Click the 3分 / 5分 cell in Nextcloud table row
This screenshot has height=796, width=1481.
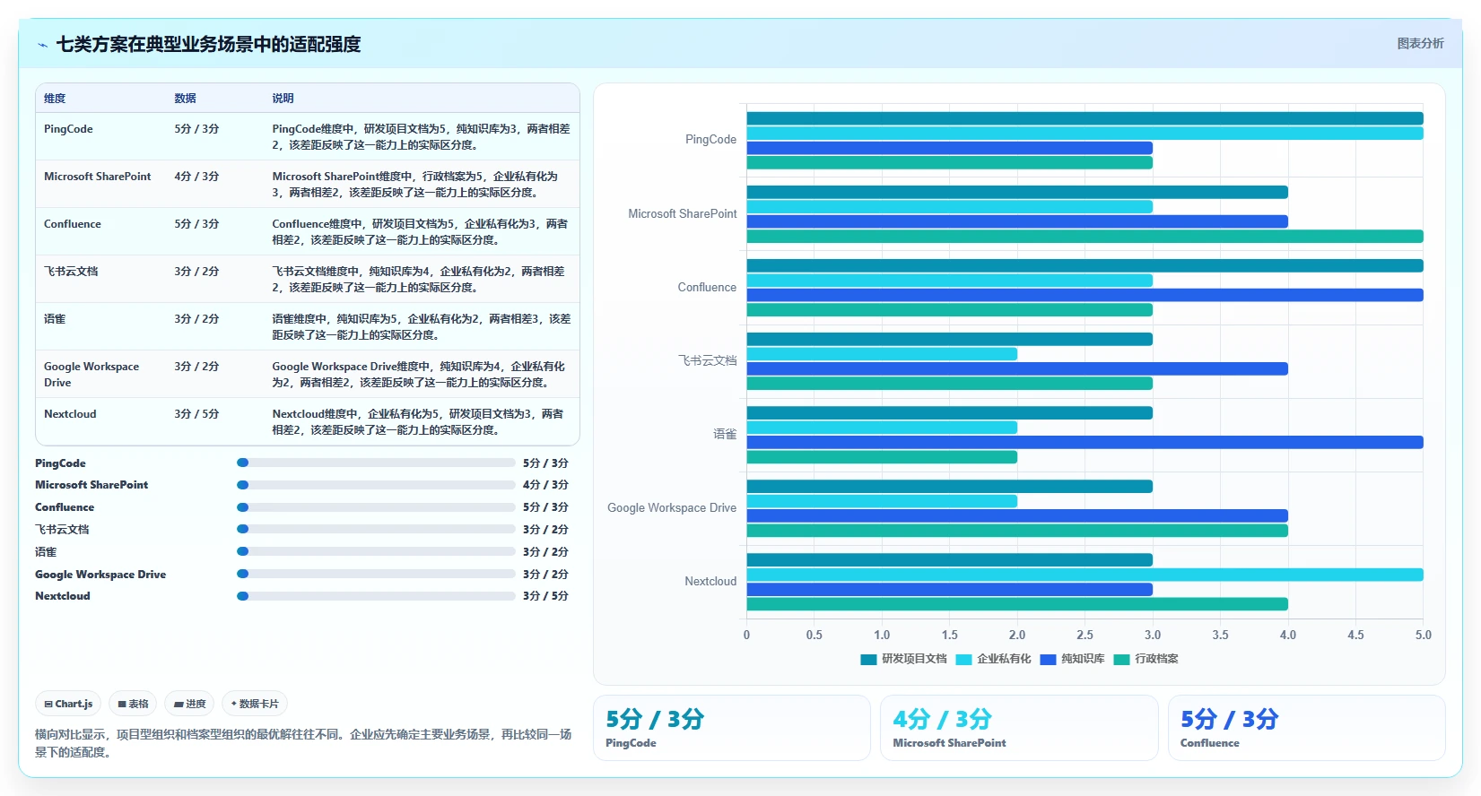tap(196, 414)
